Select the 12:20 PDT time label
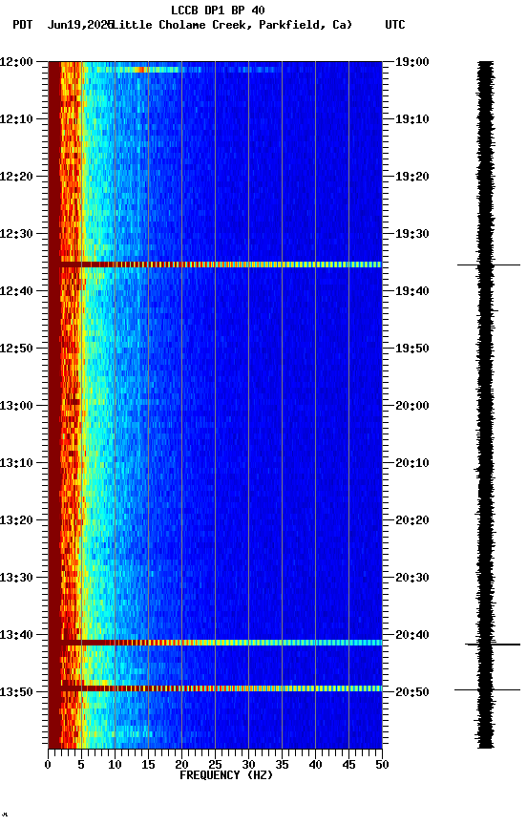Screen dimensions: 527x825 click(16, 177)
